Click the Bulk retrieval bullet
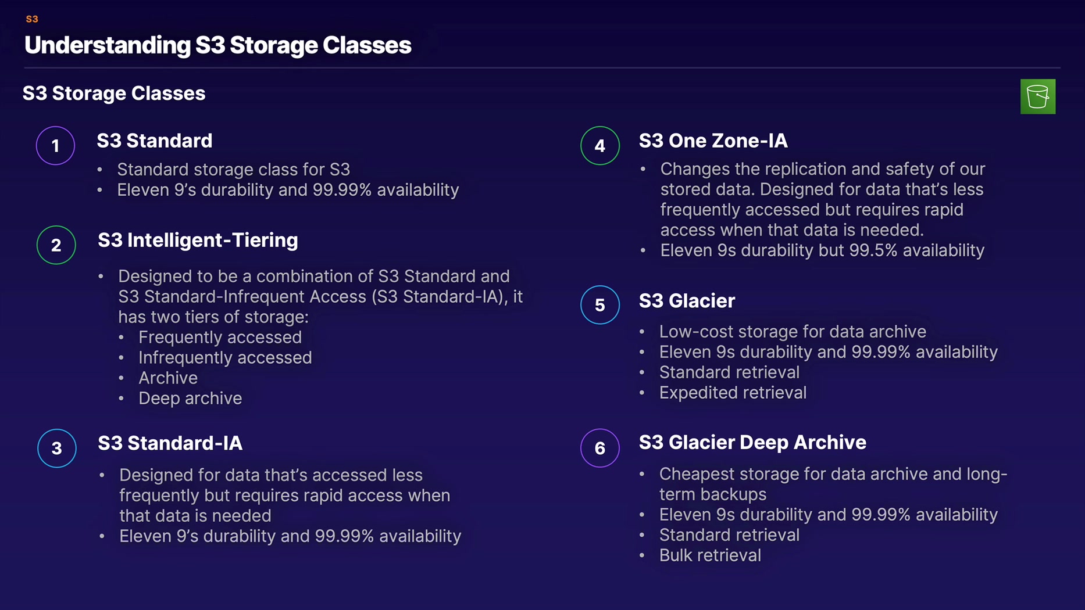The width and height of the screenshot is (1085, 610). click(709, 555)
